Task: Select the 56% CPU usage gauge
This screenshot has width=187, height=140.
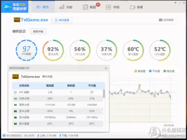Action: [x=80, y=50]
